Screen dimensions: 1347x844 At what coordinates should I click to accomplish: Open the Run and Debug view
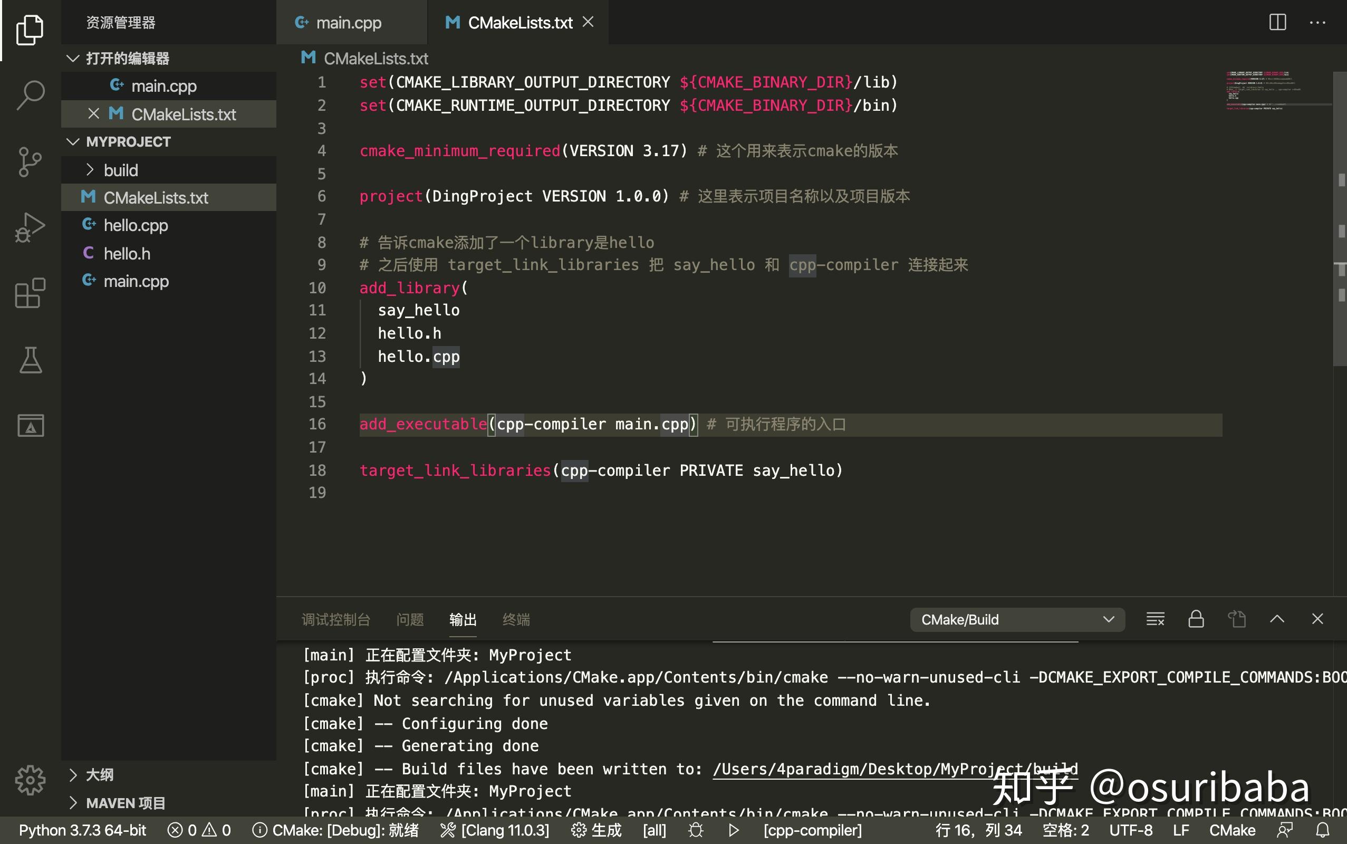(x=30, y=226)
